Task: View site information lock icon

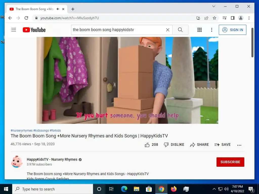Action: [36, 18]
